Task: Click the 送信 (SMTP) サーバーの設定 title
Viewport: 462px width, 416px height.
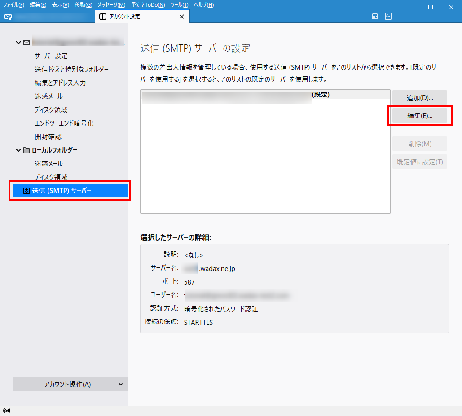Action: click(x=195, y=48)
